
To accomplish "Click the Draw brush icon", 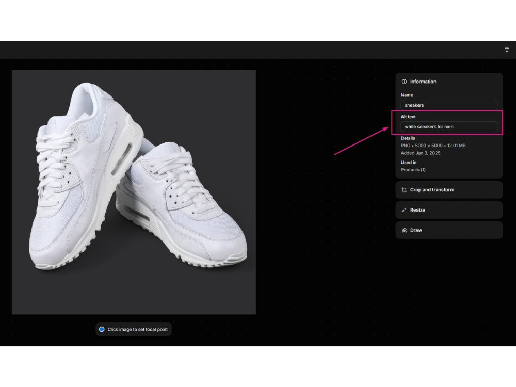I will pos(404,230).
